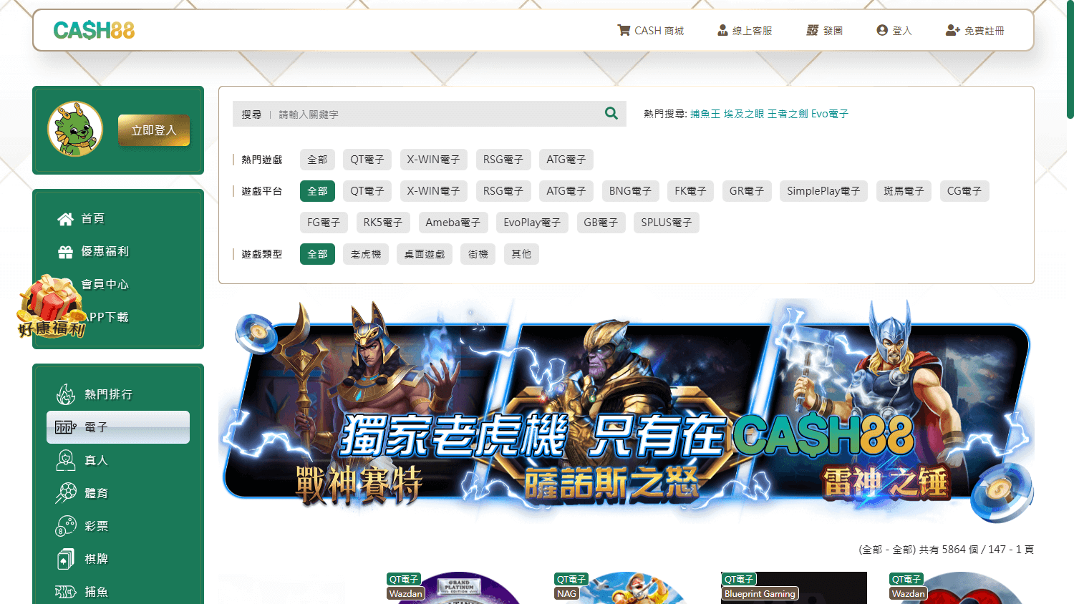1074x604 pixels.
Task: Filter by BNG電子 platform
Action: 630,191
